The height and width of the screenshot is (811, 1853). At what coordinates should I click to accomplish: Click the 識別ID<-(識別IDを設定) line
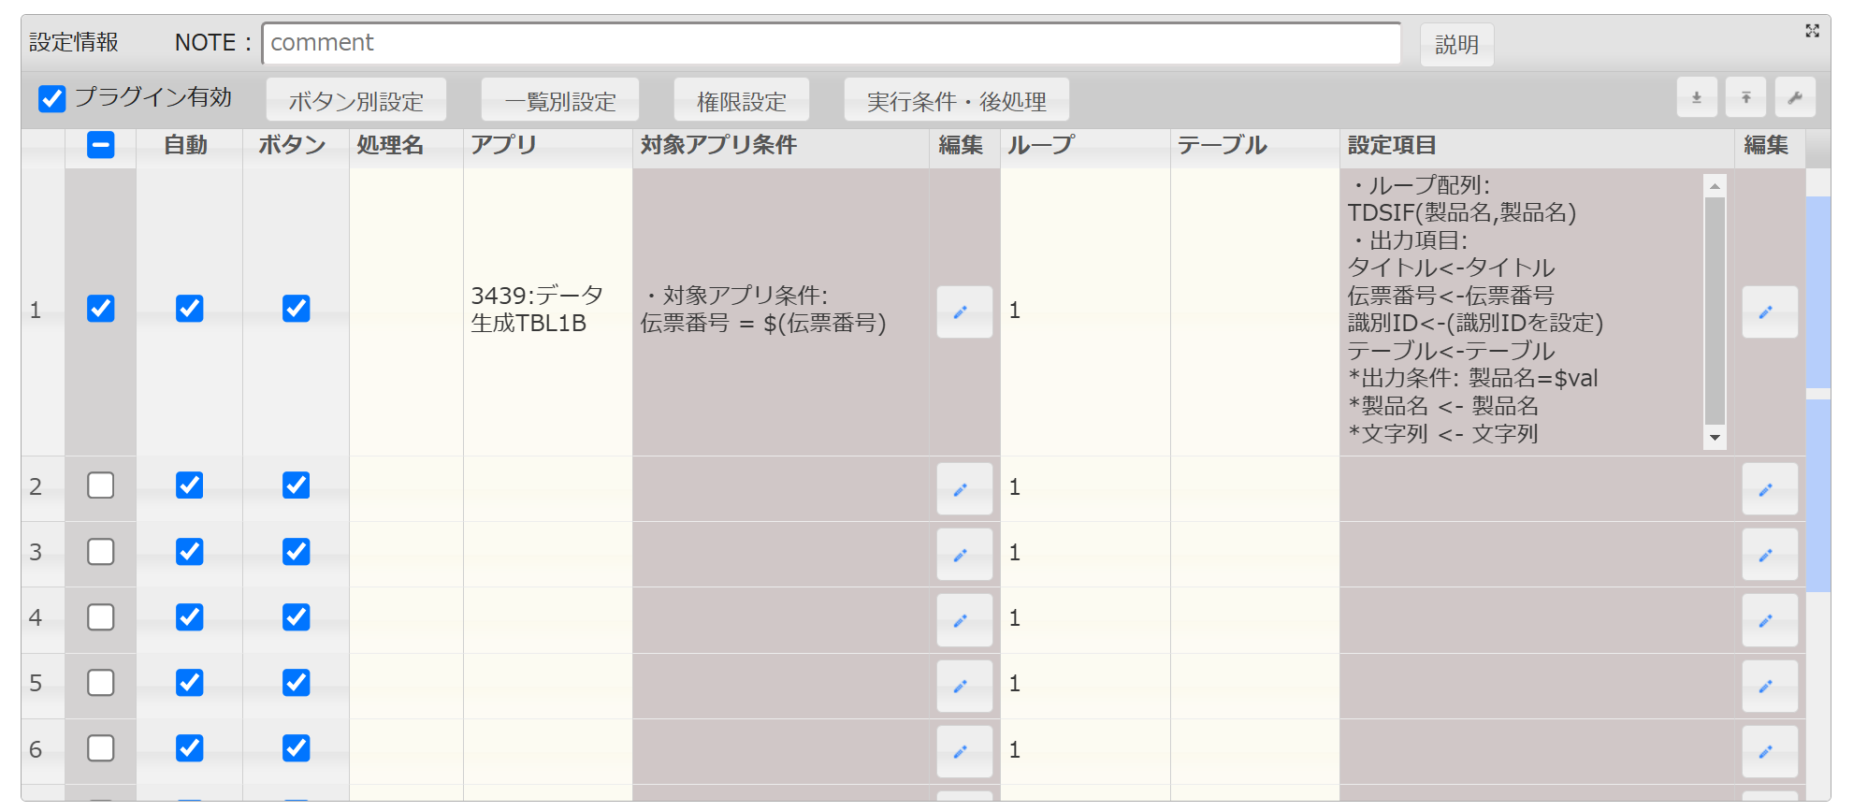pyautogui.click(x=1475, y=324)
